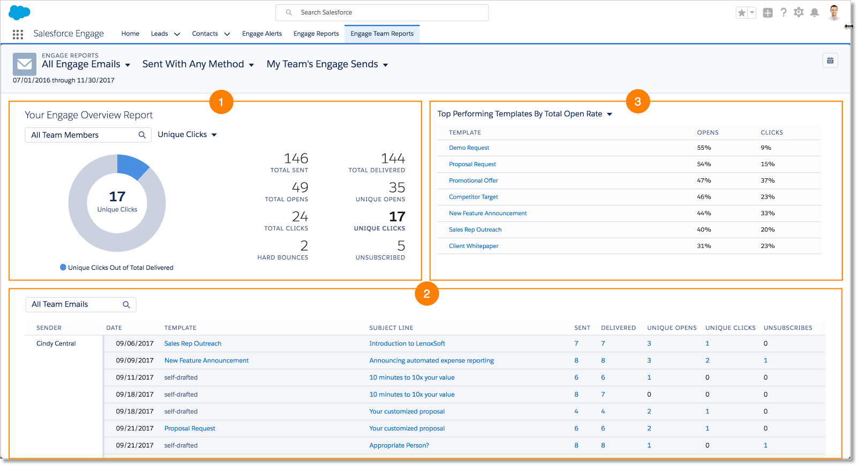
Task: Click the blue Unique Clicks donut segment
Action: click(x=132, y=166)
